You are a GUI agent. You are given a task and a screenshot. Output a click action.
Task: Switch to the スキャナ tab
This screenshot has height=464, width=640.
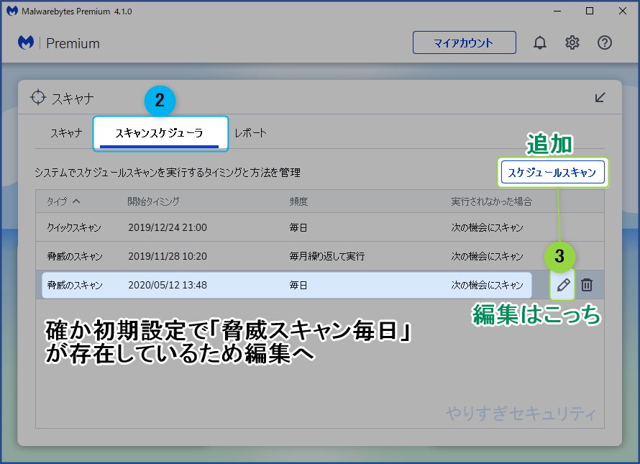point(66,133)
